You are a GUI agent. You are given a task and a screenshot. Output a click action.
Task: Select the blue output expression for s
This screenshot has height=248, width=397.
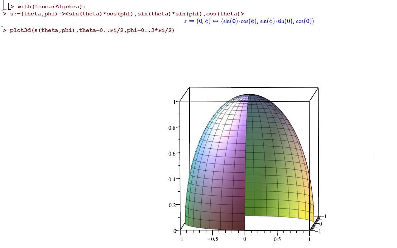249,21
